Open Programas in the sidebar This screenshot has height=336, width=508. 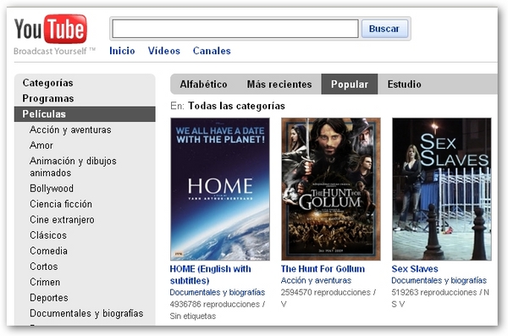(48, 98)
